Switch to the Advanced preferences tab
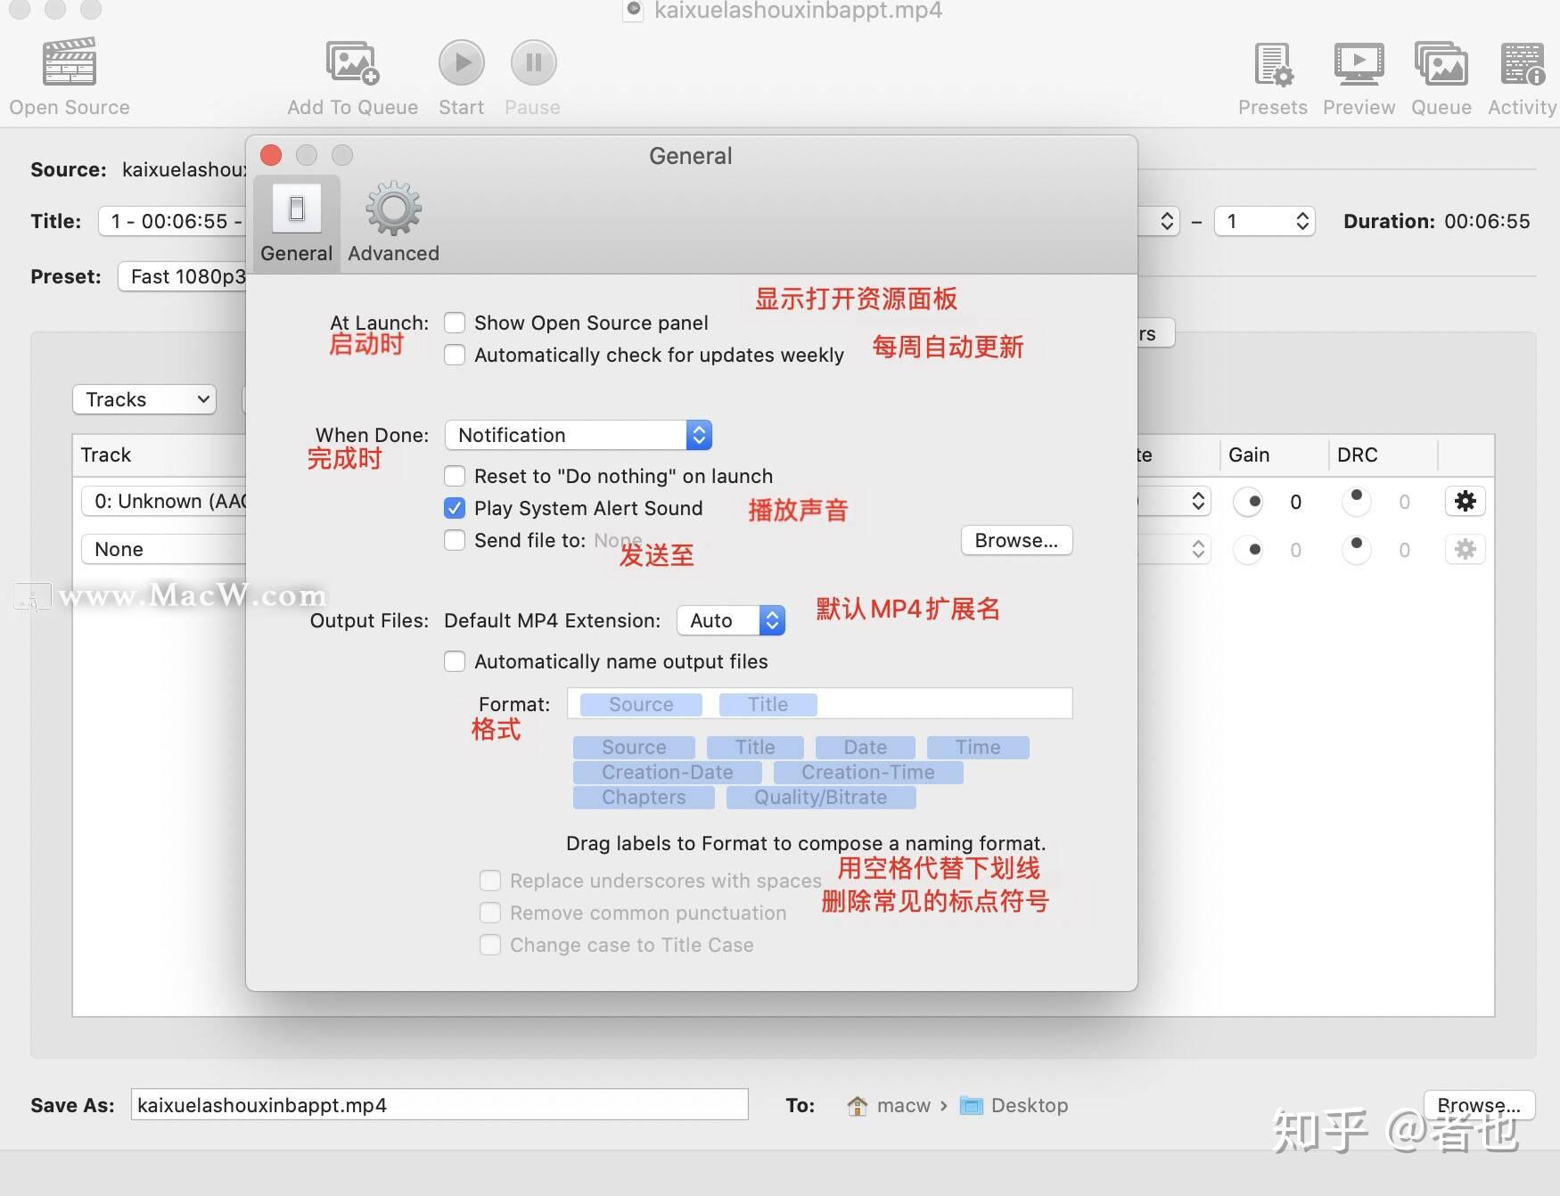This screenshot has height=1196, width=1560. coord(393,222)
